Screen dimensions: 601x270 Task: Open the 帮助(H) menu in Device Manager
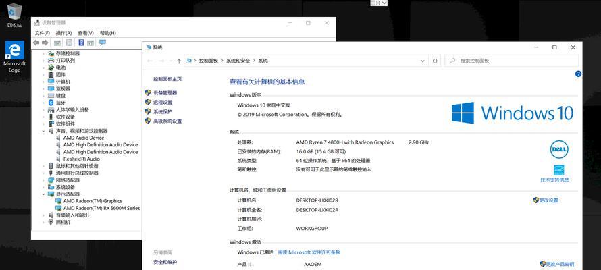pyautogui.click(x=107, y=33)
